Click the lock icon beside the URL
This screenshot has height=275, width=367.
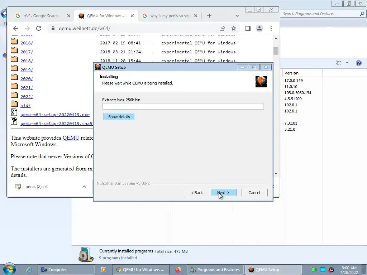pos(53,28)
